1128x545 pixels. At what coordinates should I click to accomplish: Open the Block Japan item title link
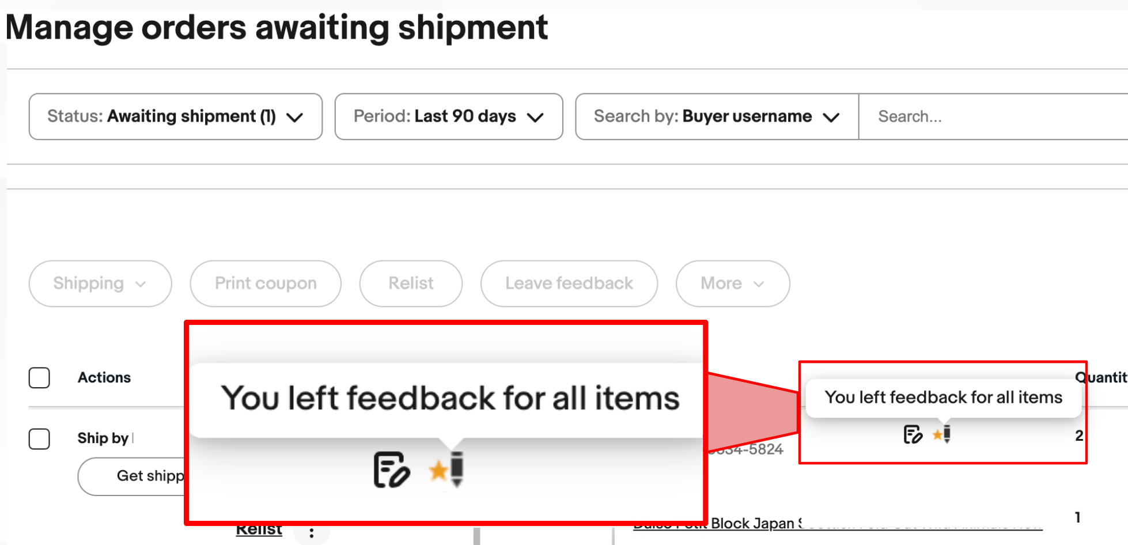point(838,524)
